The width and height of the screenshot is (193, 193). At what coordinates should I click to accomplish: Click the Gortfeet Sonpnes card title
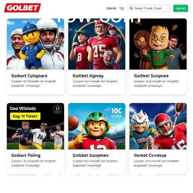151,76
